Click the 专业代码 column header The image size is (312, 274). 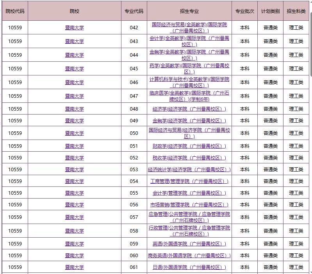pyautogui.click(x=134, y=11)
